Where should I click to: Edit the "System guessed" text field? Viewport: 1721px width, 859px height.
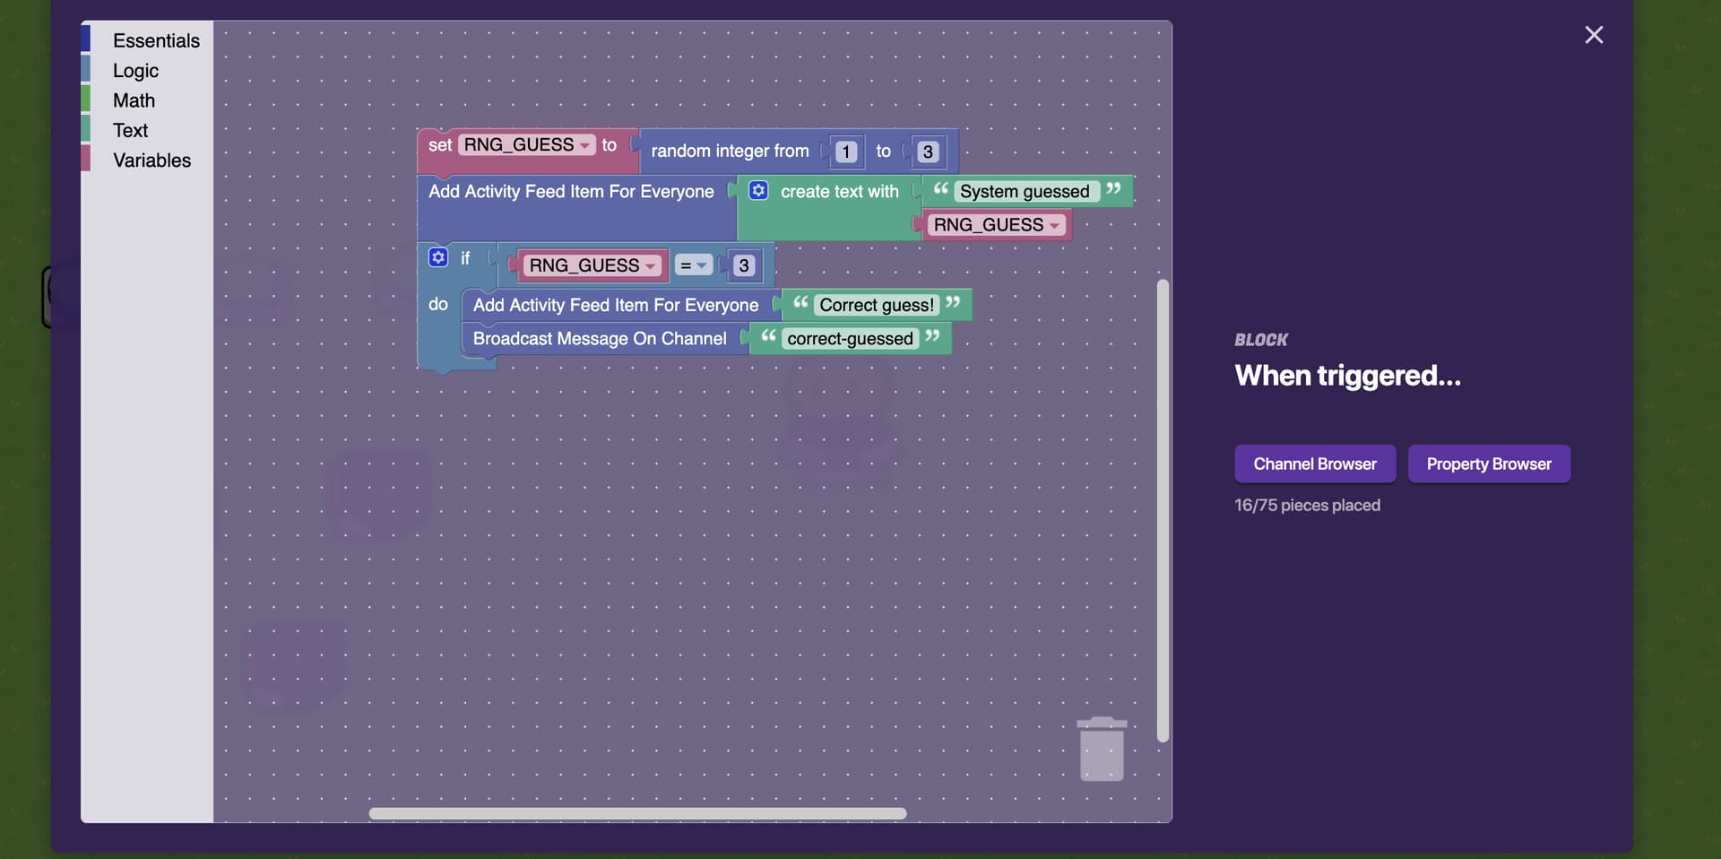(x=1024, y=191)
